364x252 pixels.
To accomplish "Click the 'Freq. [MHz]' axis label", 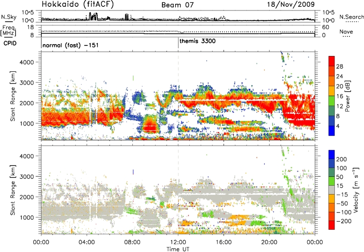I will [x=8, y=31].
